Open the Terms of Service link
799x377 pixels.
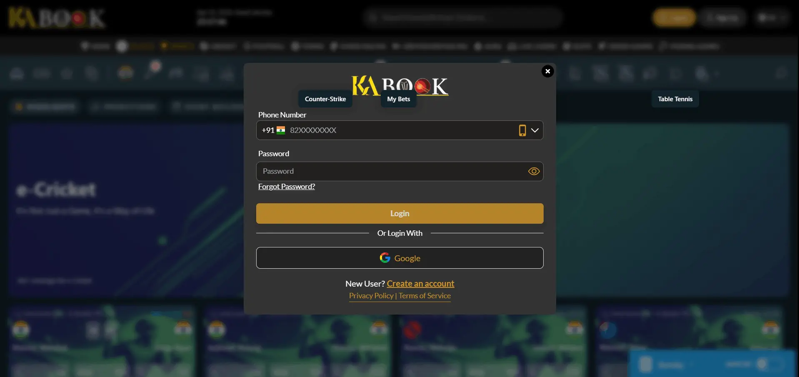point(424,296)
